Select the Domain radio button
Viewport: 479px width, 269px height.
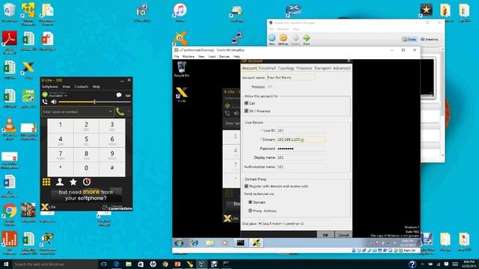pos(250,202)
